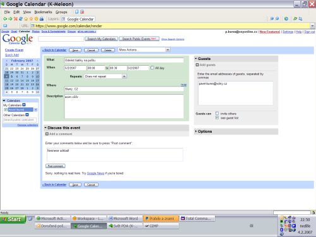Image resolution: width=316 pixels, height=237 pixels.
Task: Click the Google Calendar logo
Action: [x=18, y=39]
